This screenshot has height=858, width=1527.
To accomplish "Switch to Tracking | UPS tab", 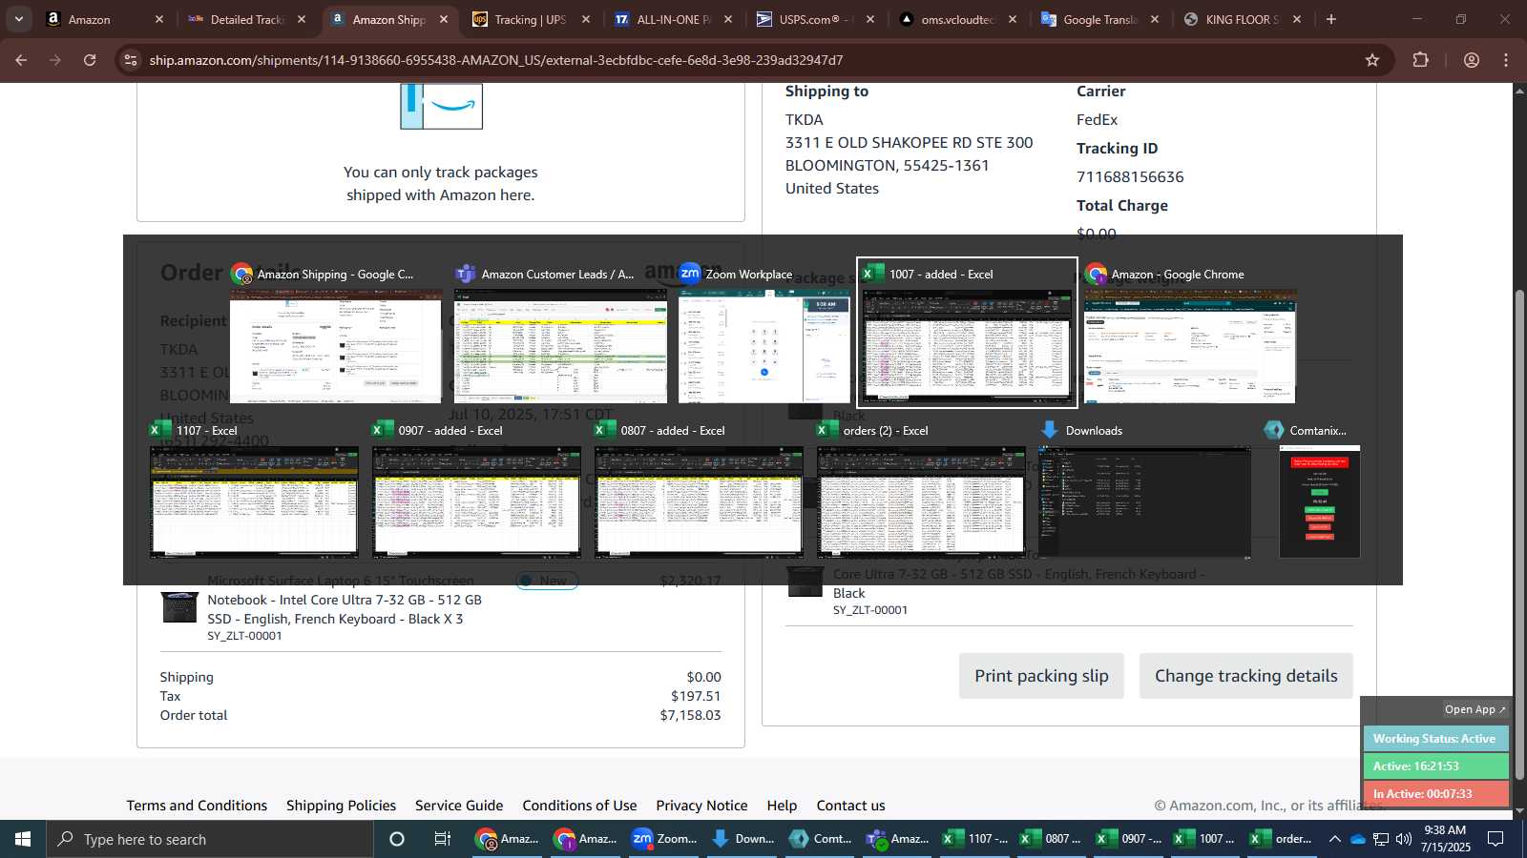I will click(530, 19).
